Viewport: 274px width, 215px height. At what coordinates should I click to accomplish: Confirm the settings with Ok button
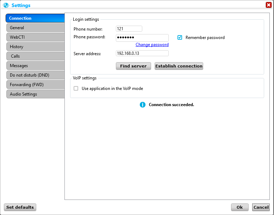[240, 207]
